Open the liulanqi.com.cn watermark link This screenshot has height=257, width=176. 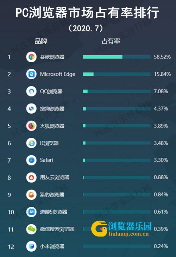(x=128, y=234)
